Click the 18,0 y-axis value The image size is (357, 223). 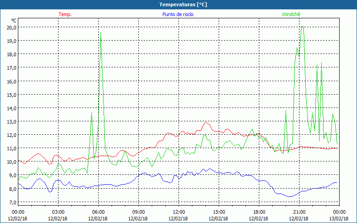12,54
